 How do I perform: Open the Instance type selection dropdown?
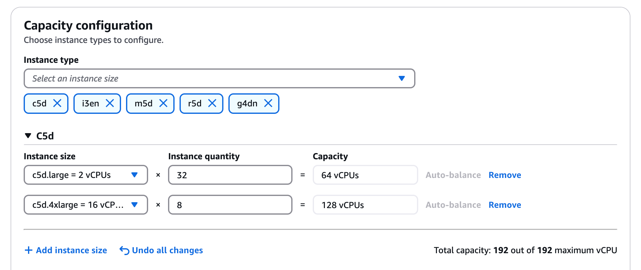click(x=219, y=78)
